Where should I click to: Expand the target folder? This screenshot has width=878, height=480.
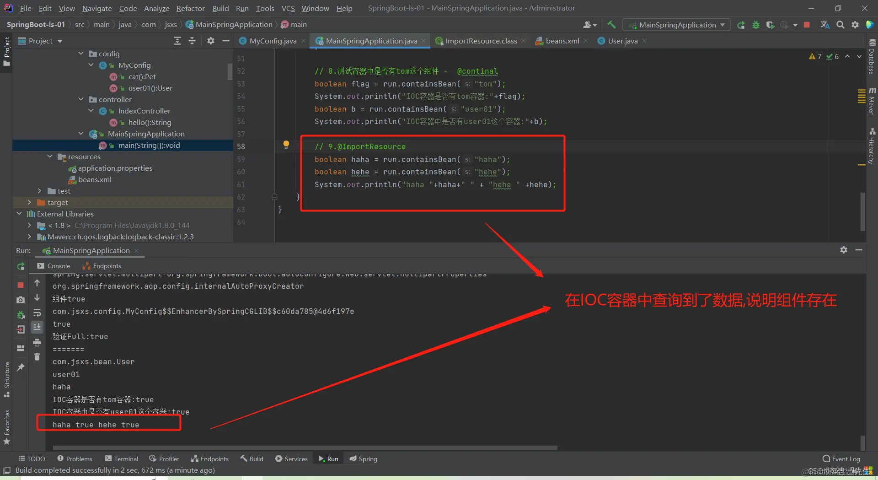pyautogui.click(x=29, y=202)
